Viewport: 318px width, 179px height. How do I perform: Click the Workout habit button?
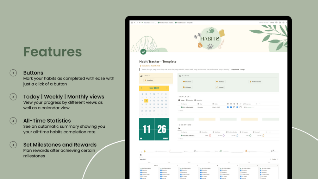click(x=220, y=82)
